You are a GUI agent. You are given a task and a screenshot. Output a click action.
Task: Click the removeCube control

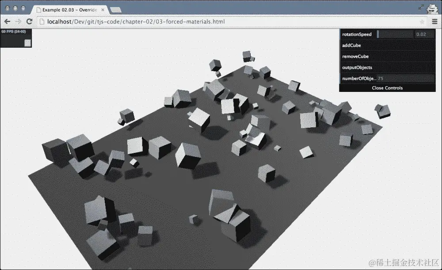pyautogui.click(x=387, y=57)
